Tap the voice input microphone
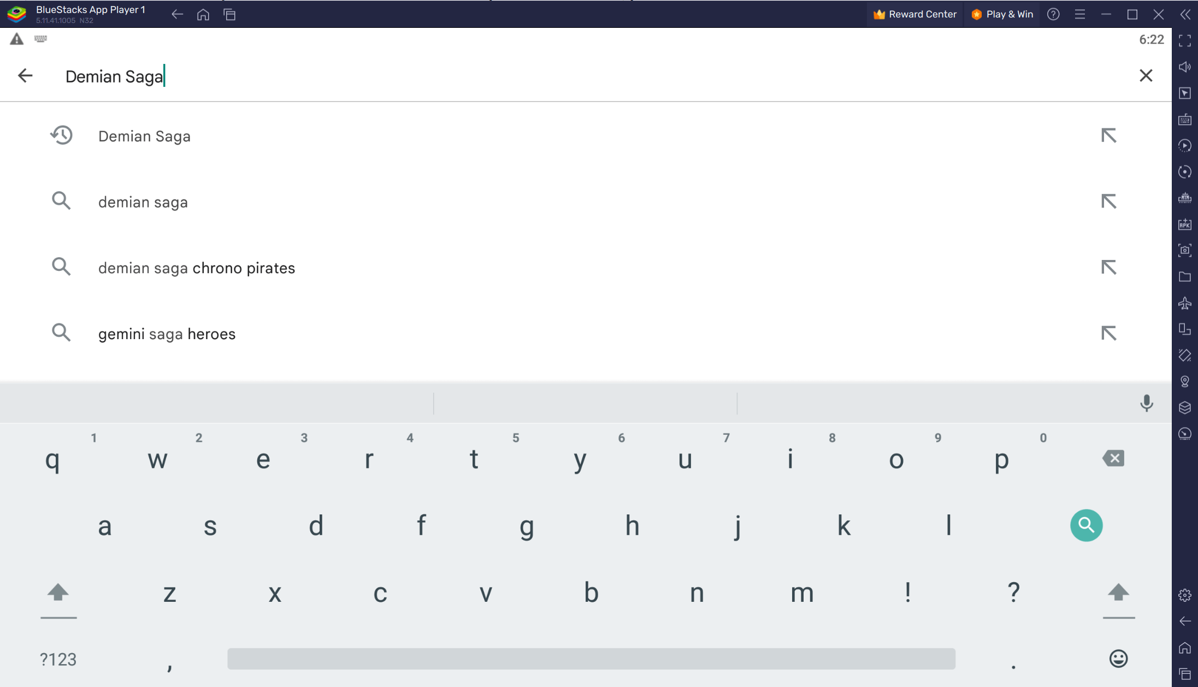 pos(1147,404)
